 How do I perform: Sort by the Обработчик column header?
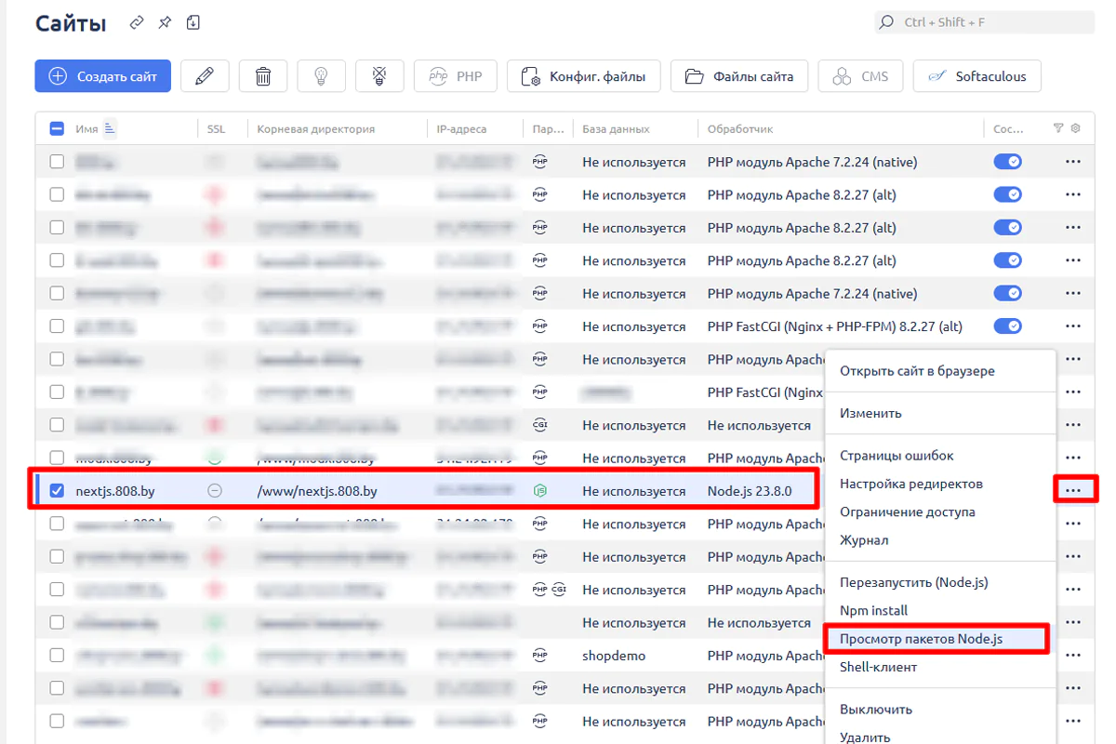(740, 129)
